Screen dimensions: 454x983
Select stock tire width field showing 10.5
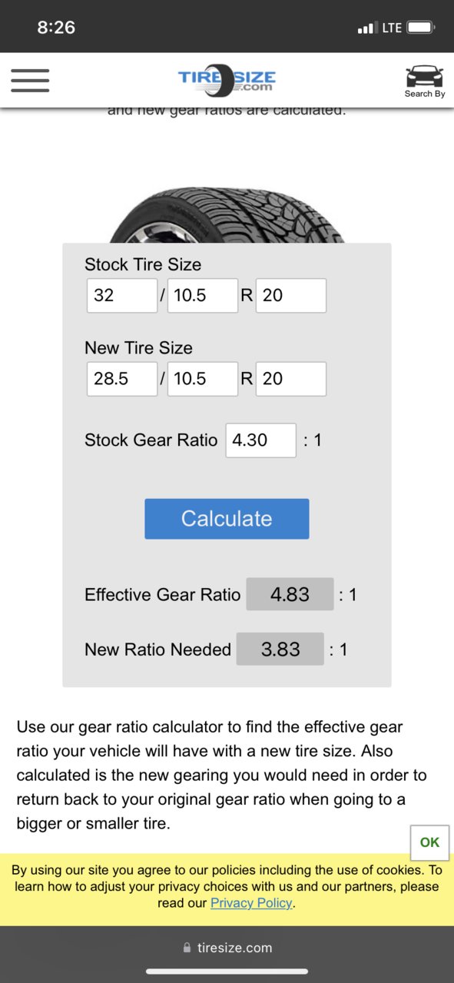(203, 295)
